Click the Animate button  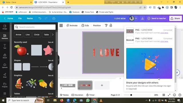72,25
